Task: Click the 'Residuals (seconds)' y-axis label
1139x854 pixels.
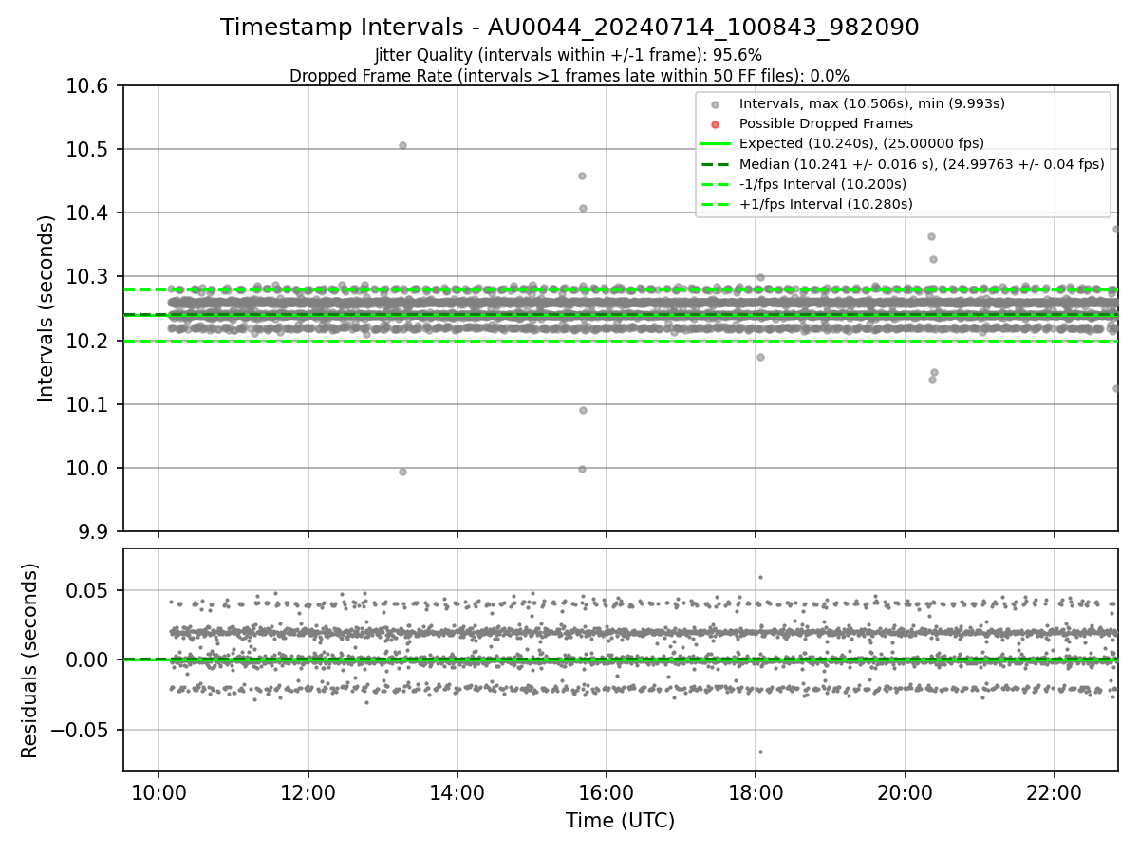Action: click(30, 660)
